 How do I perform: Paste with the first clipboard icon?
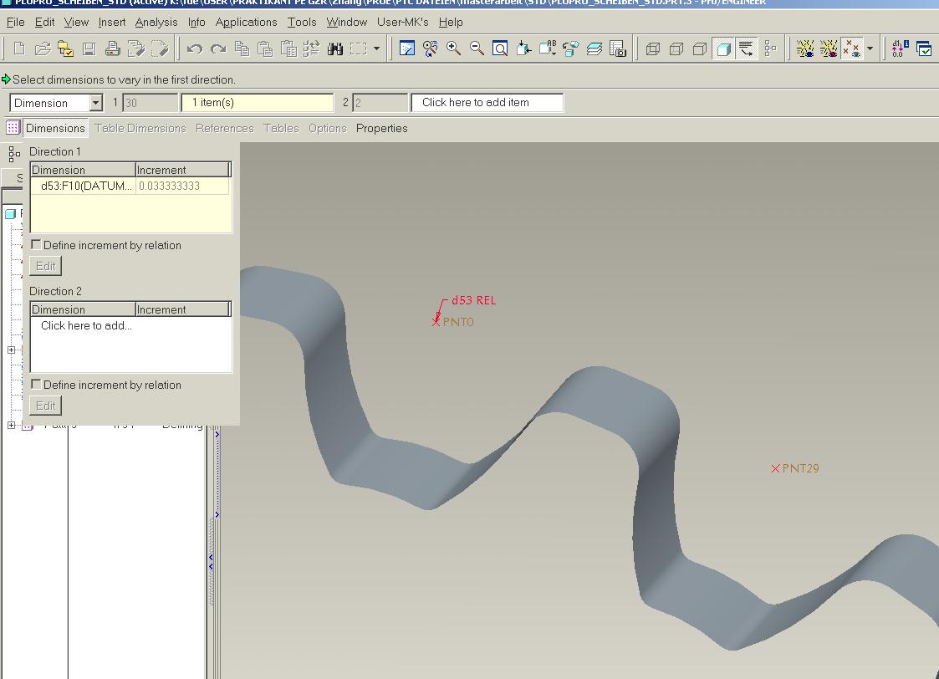coord(265,48)
